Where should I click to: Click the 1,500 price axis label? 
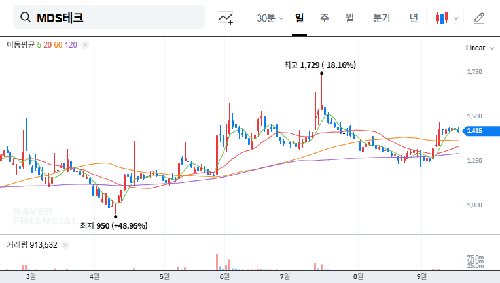click(x=474, y=116)
